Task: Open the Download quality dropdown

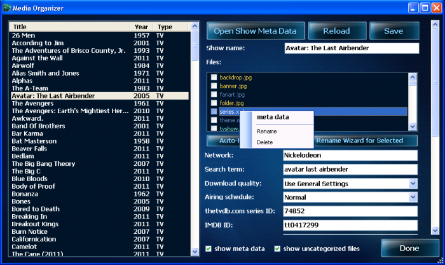Action: tap(413, 184)
